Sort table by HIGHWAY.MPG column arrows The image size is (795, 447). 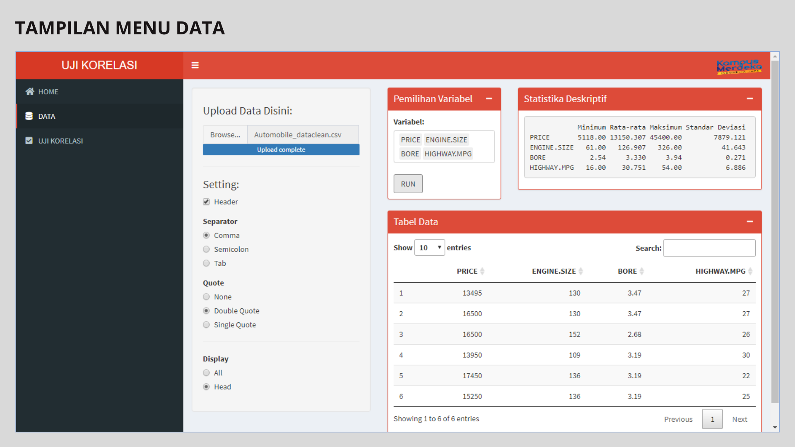coord(750,272)
